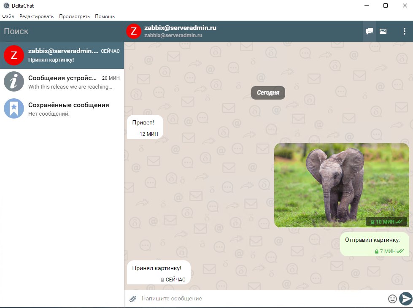Open the media gallery icon in header

click(383, 31)
